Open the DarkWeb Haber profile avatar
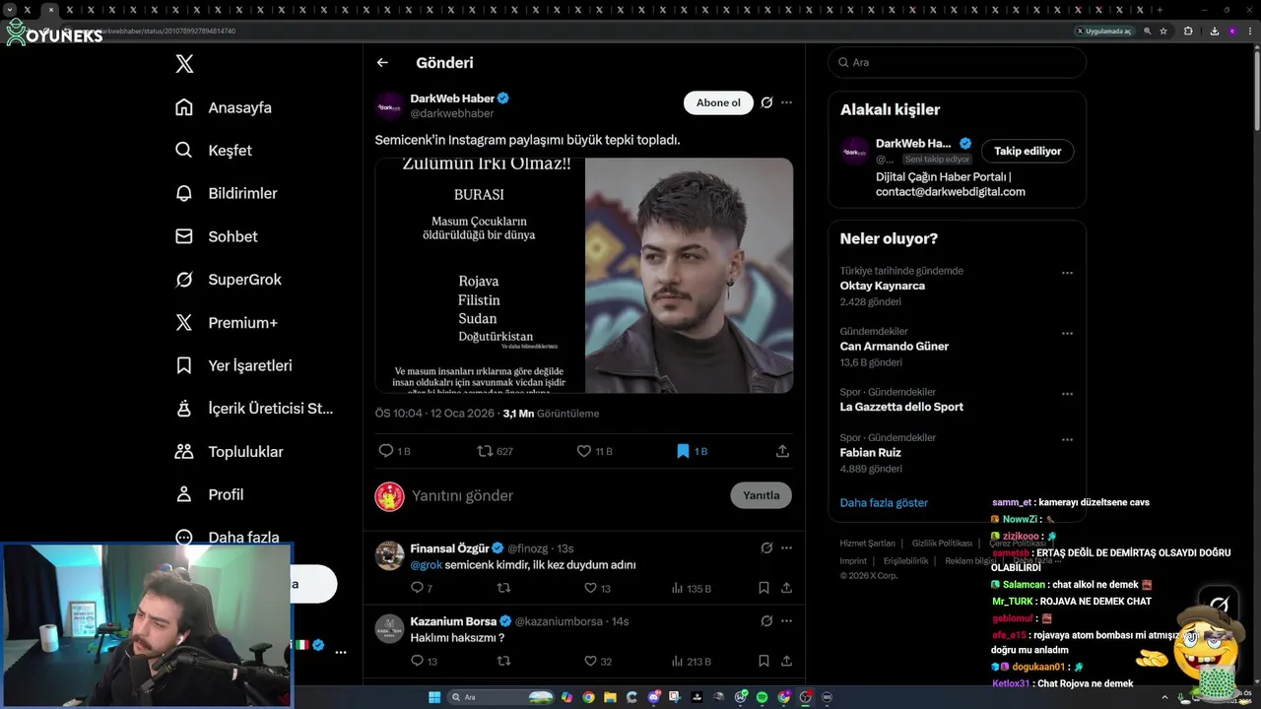This screenshot has height=709, width=1261. point(390,105)
